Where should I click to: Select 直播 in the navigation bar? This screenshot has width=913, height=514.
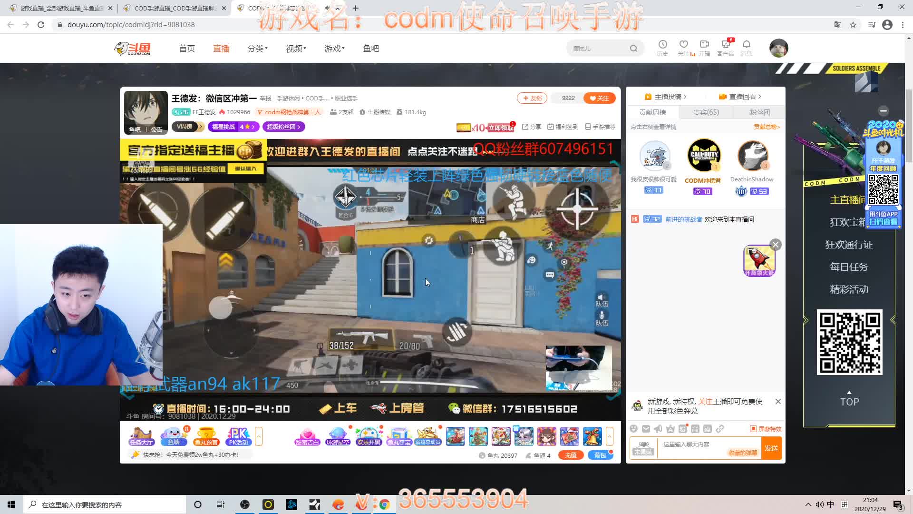[221, 49]
